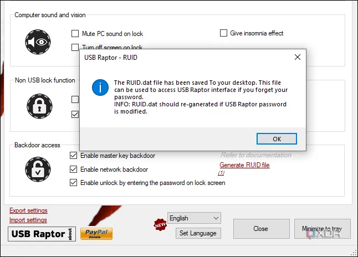Screen dimensions: 358x257
Task: Click the Backdoor access group label
Action: [x=37, y=145]
